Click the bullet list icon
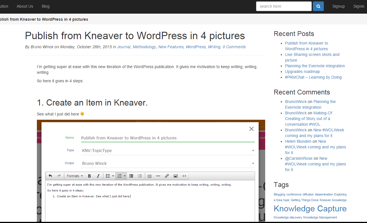Image resolution: width=367 pixels, height=223 pixels. [x=108, y=176]
